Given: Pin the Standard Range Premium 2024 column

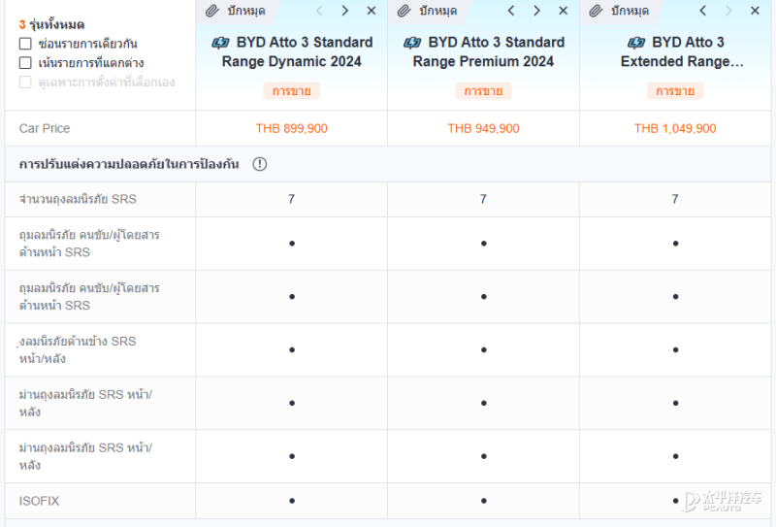Looking at the screenshot, I should tap(428, 11).
